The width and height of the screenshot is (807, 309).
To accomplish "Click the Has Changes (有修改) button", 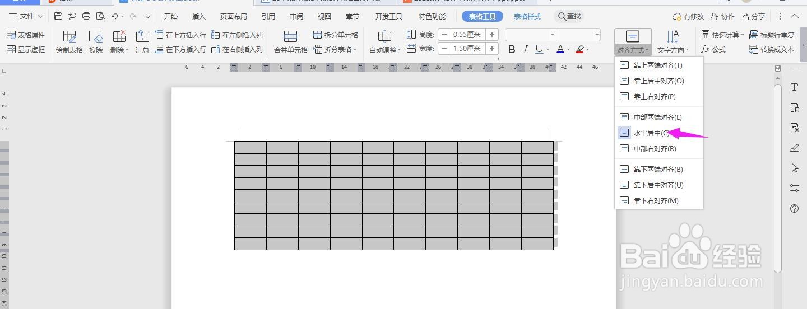I will tap(688, 16).
